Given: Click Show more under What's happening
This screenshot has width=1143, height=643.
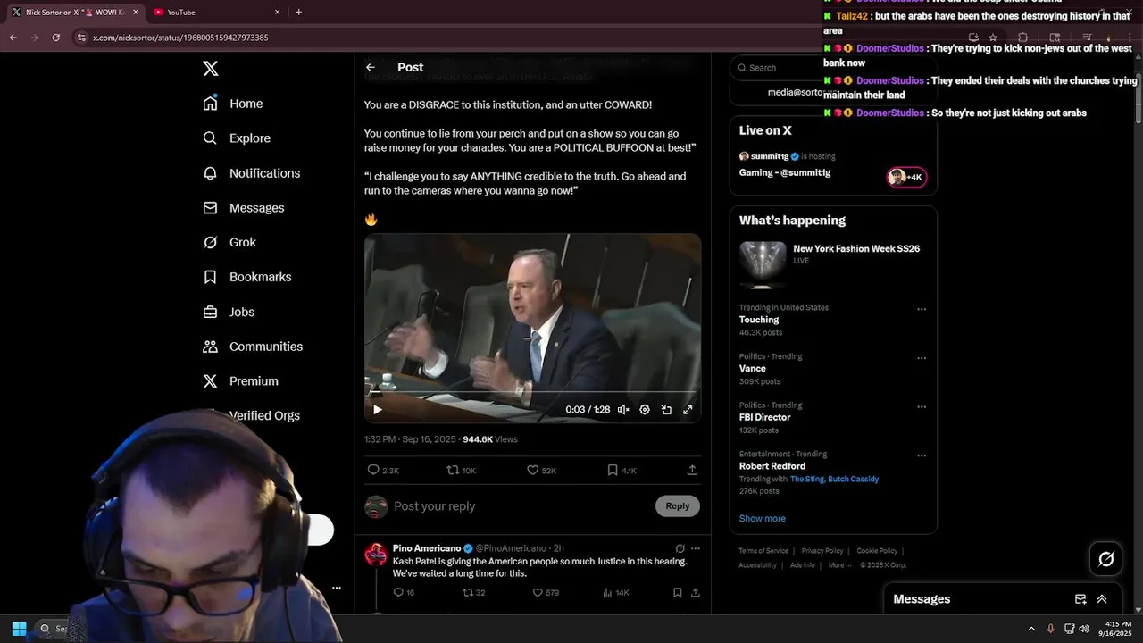Looking at the screenshot, I should pos(762,518).
